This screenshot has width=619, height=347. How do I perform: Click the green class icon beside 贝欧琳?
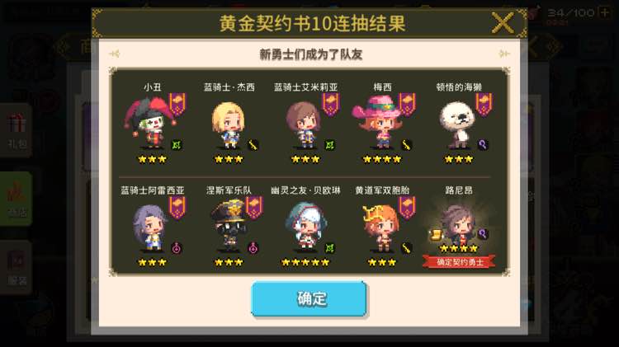pos(329,248)
